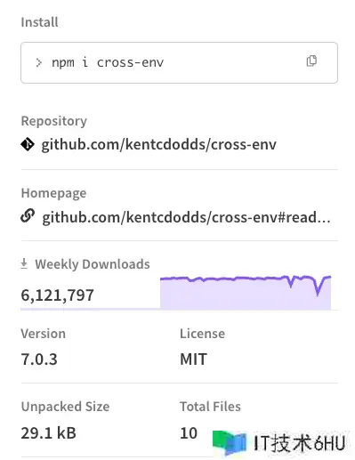Screen dimensions: 355x460
Task: Open the cross-env#readme homepage link
Action: point(186,217)
